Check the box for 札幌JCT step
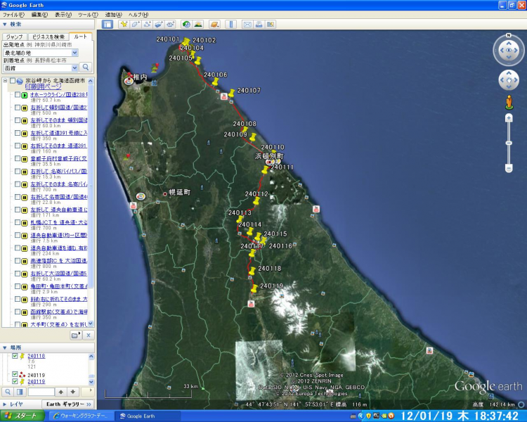 18,222
